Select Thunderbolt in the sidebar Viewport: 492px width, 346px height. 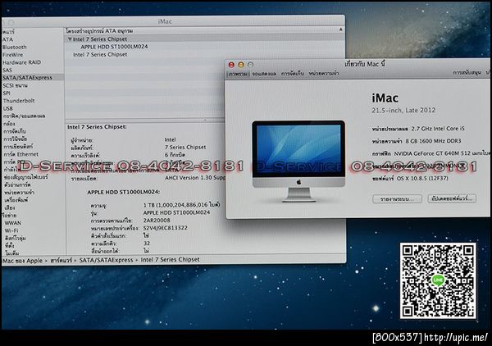(x=19, y=101)
